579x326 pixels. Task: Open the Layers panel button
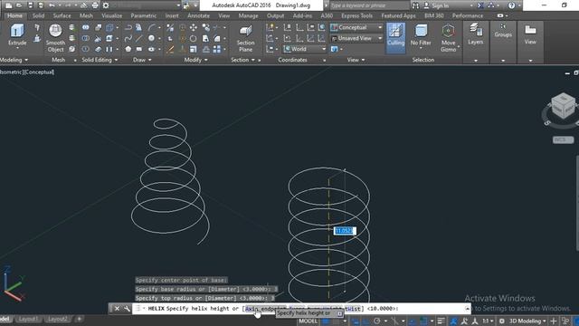(475, 34)
